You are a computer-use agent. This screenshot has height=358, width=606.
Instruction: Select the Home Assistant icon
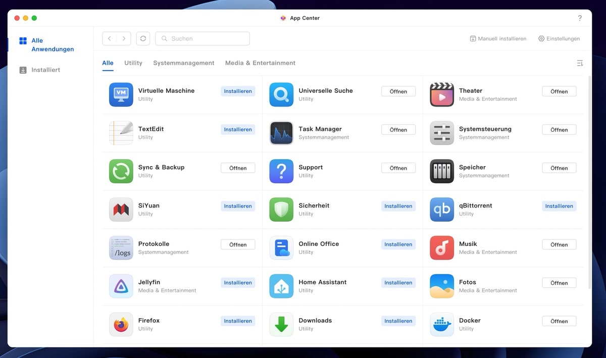(281, 286)
